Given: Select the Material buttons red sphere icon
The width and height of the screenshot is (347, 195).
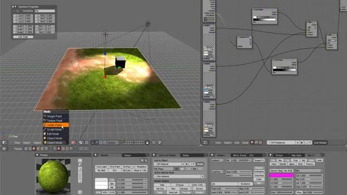Looking at the screenshot, I should click(59, 149).
